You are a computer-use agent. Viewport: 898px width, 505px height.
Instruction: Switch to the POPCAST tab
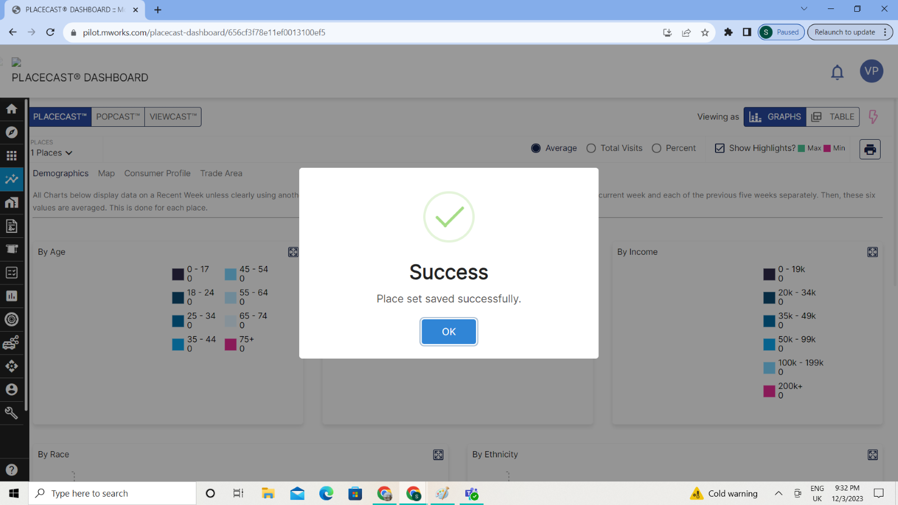tap(118, 117)
